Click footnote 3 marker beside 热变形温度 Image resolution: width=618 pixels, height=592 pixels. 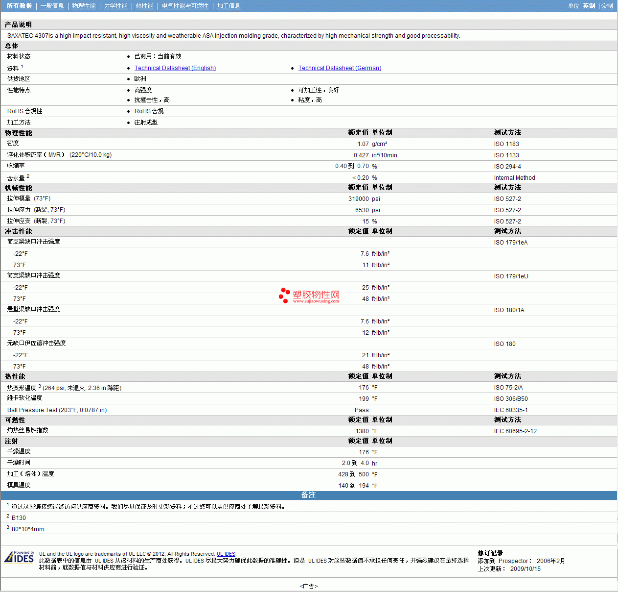[40, 386]
